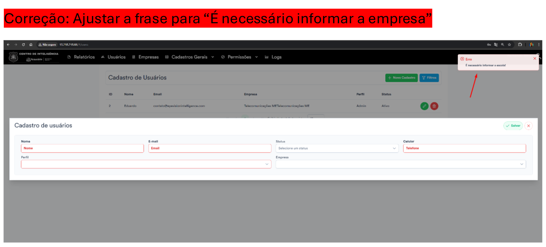The height and width of the screenshot is (247, 546).
Task: Click the browser reload icon
Action: (23, 45)
